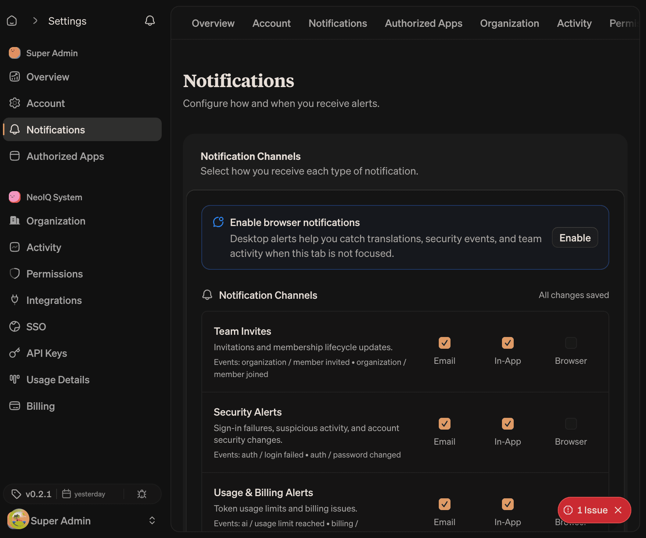Image resolution: width=646 pixels, height=538 pixels.
Task: Click the calendar icon next to yesterday
Action: click(x=66, y=494)
